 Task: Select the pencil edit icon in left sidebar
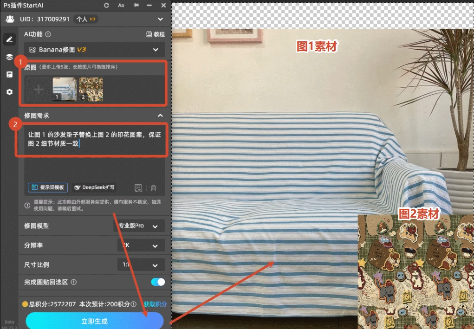(9, 39)
